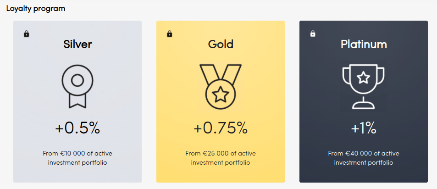
Task: Click the lock icon on Gold card
Action: tap(170, 34)
